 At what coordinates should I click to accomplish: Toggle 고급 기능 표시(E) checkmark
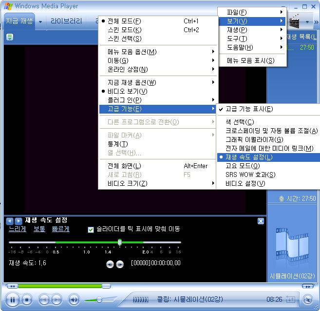point(268,109)
